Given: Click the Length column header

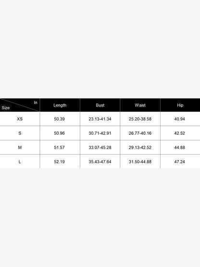Looking at the screenshot, I should (60, 105).
